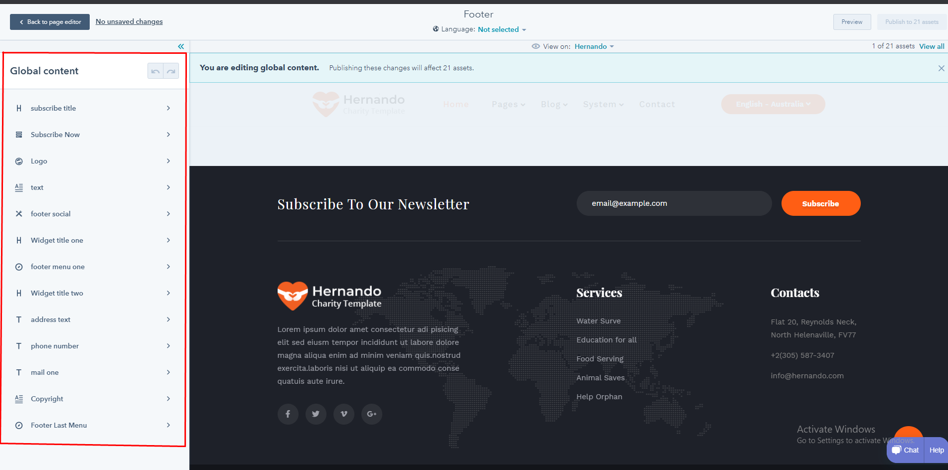Click the Google Plus footer icon
948x470 pixels.
click(371, 414)
